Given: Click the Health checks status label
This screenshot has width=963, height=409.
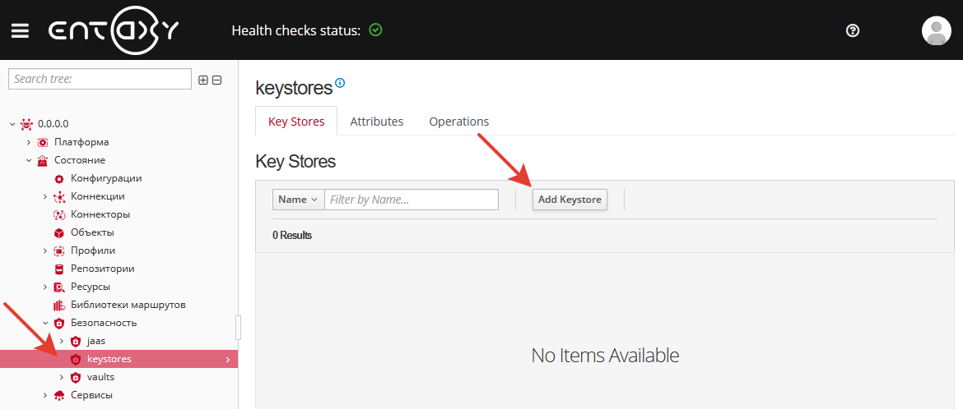Looking at the screenshot, I should (x=296, y=30).
